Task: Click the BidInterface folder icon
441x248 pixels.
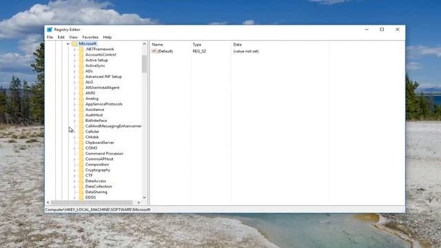Action: tap(81, 121)
